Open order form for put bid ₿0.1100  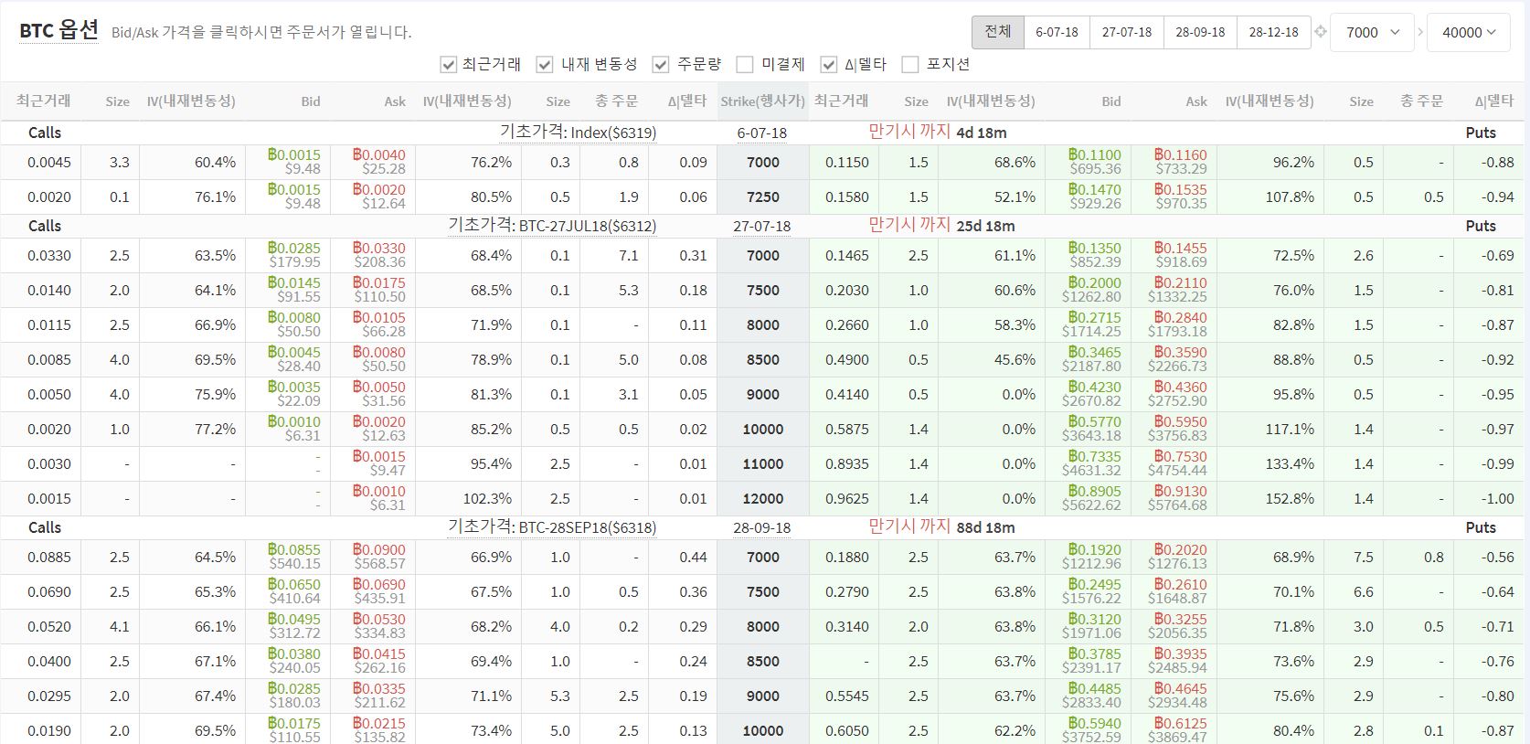(x=1095, y=155)
